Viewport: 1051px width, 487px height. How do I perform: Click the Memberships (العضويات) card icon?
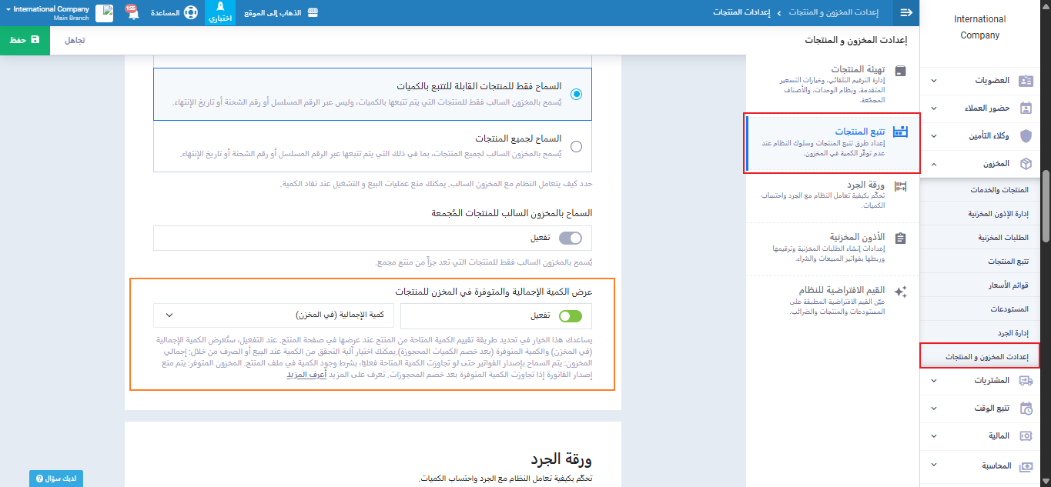point(1026,80)
